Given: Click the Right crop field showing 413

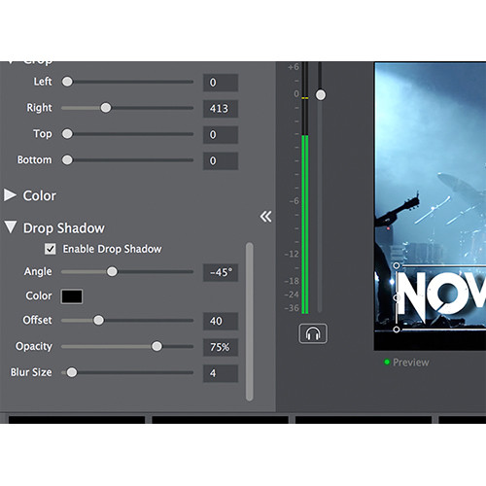Looking at the screenshot, I should (x=221, y=109).
